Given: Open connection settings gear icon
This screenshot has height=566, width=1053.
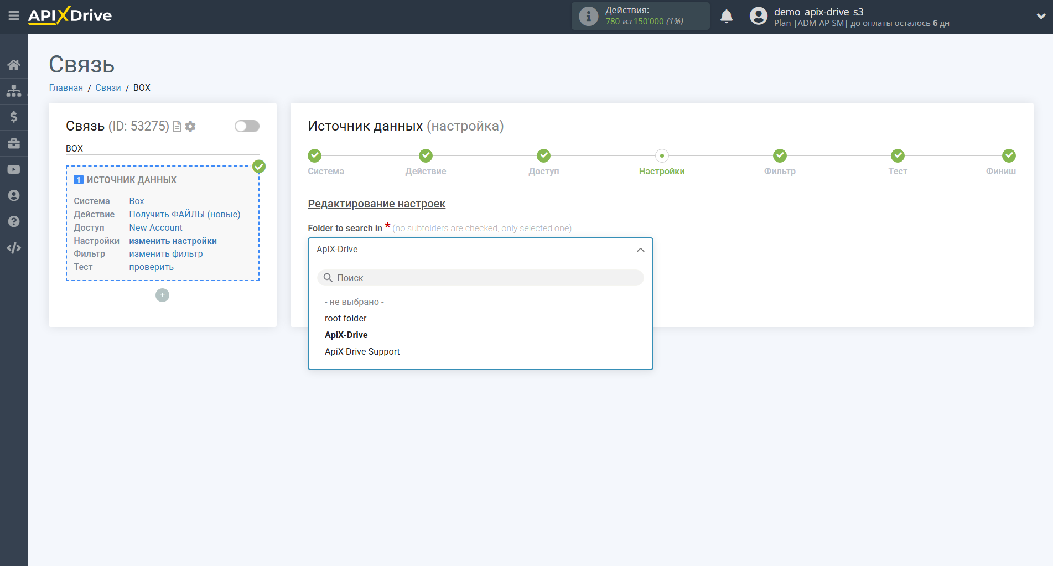Looking at the screenshot, I should 190,127.
